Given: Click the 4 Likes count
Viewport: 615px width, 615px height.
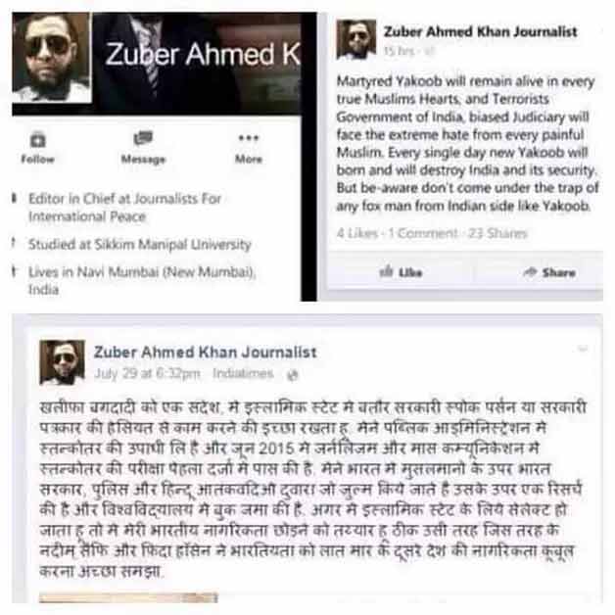Looking at the screenshot, I should 356,233.
